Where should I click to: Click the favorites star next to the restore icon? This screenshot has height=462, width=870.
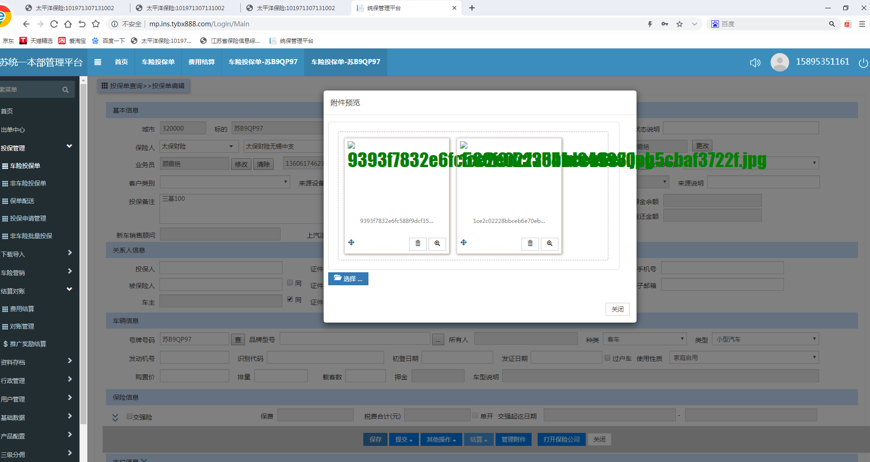point(96,24)
